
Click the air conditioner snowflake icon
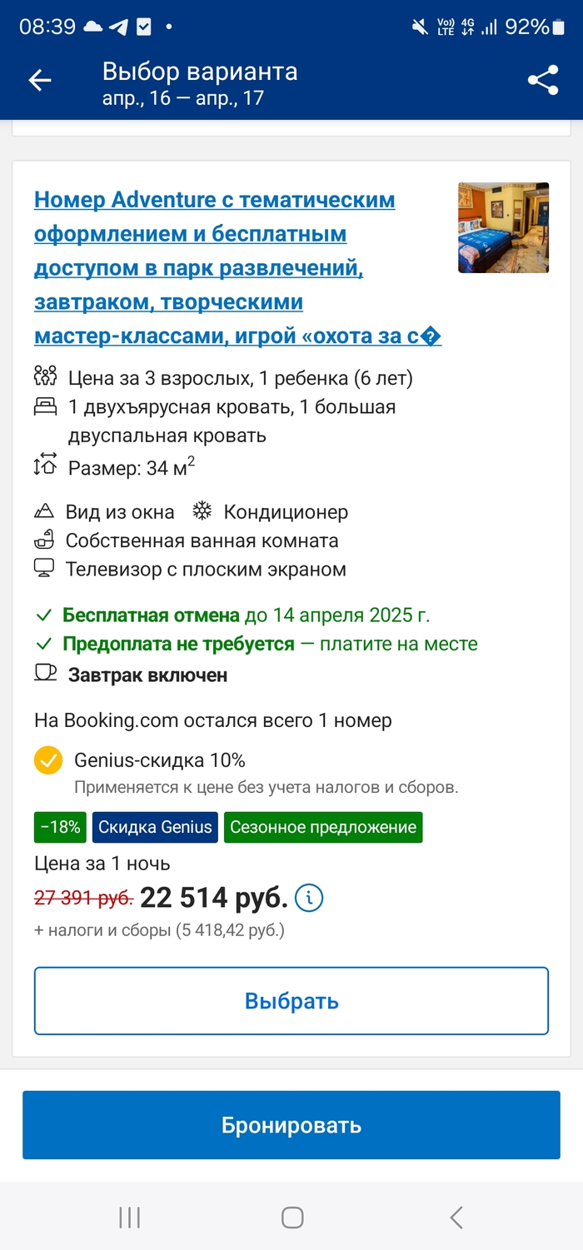[202, 511]
